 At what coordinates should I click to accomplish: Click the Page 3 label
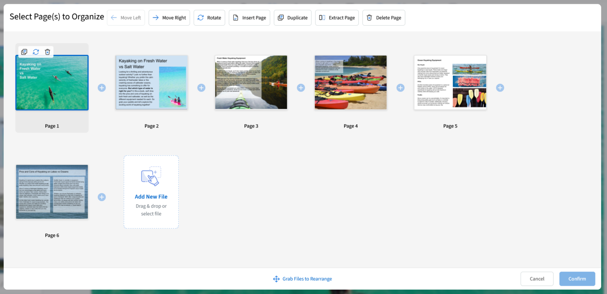point(251,126)
